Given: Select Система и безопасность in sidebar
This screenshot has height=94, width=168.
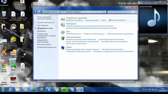Looking at the screenshot, I should click(x=45, y=22).
